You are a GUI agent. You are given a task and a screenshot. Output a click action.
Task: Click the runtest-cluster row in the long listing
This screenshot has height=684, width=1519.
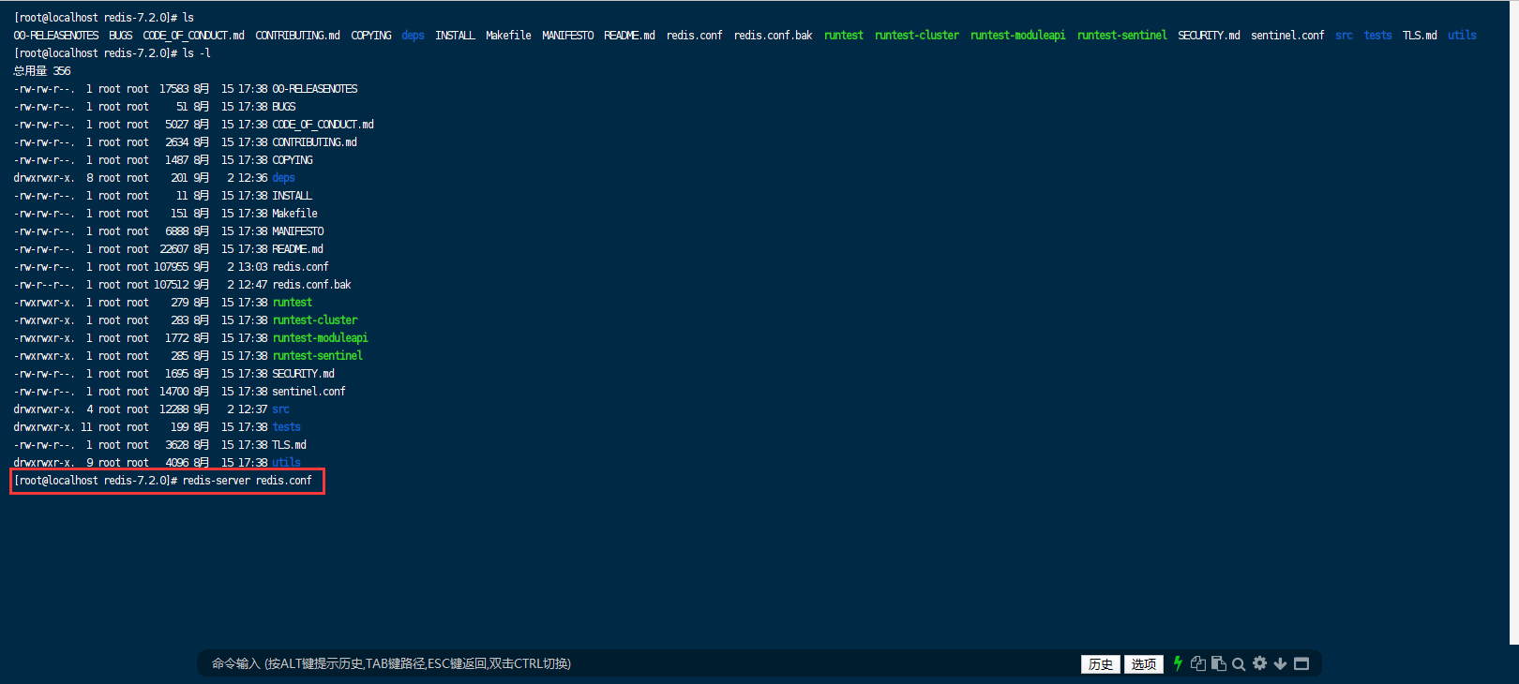tap(186, 320)
